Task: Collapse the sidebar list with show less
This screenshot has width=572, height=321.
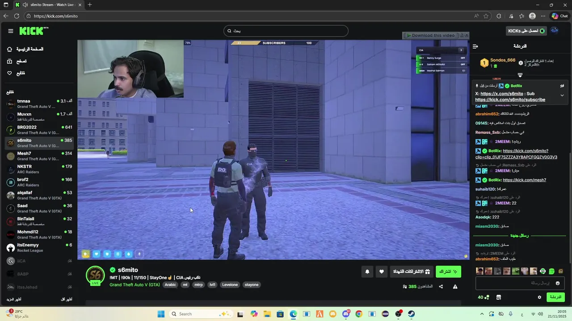Action: click(66, 299)
